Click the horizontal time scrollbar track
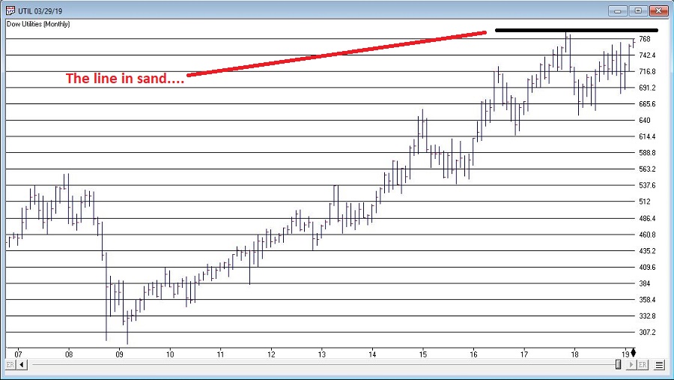674x380 pixels. 327,365
